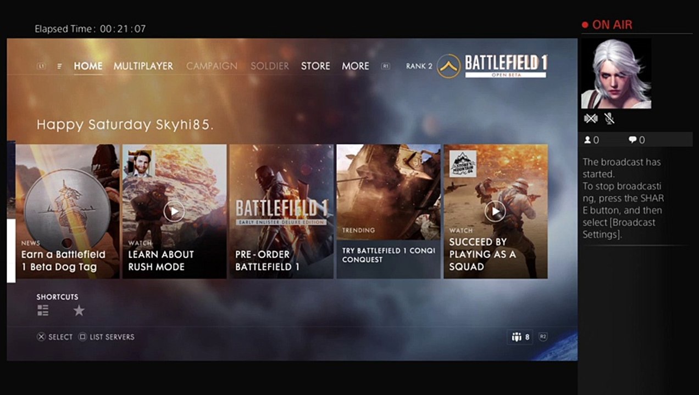Viewport: 699px width, 395px height.
Task: Click the Rank 2 chevron emblem
Action: 448,66
